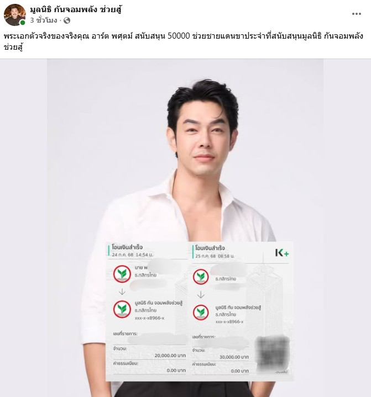371x397 pixels.
Task: Click sender Kasikorn logo on 30,000 slip
Action: [x=201, y=277]
